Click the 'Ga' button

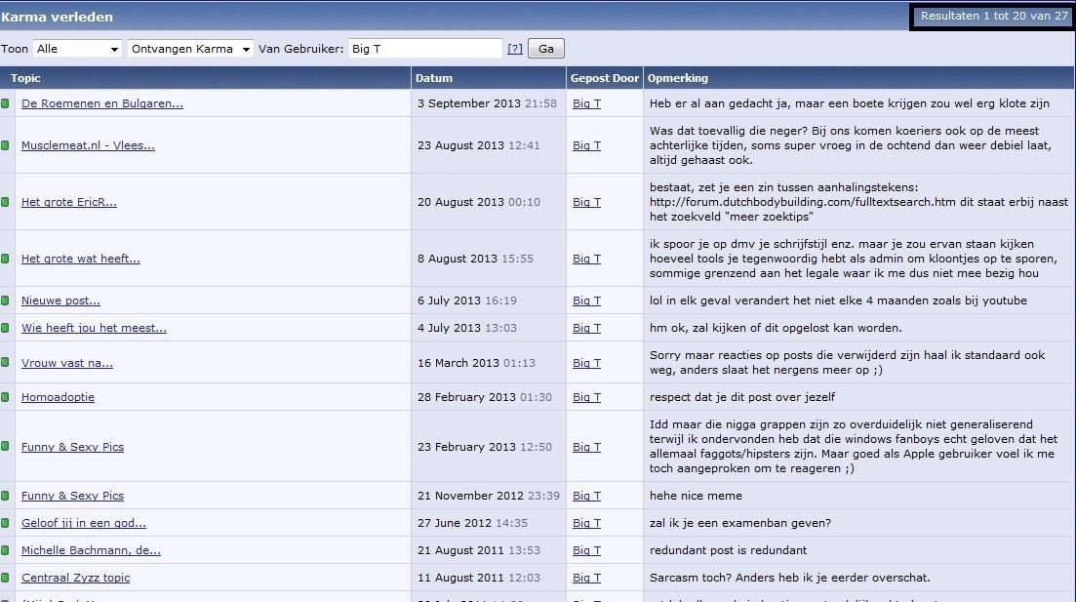click(545, 49)
